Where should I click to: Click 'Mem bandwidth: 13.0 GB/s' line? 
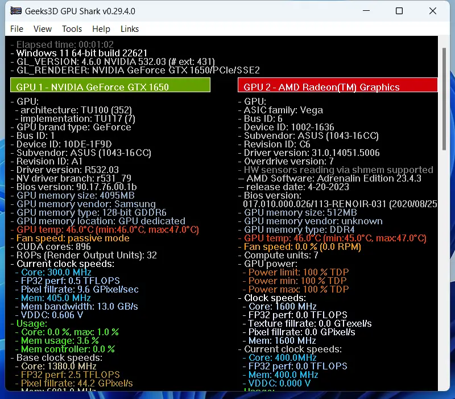(x=77, y=307)
